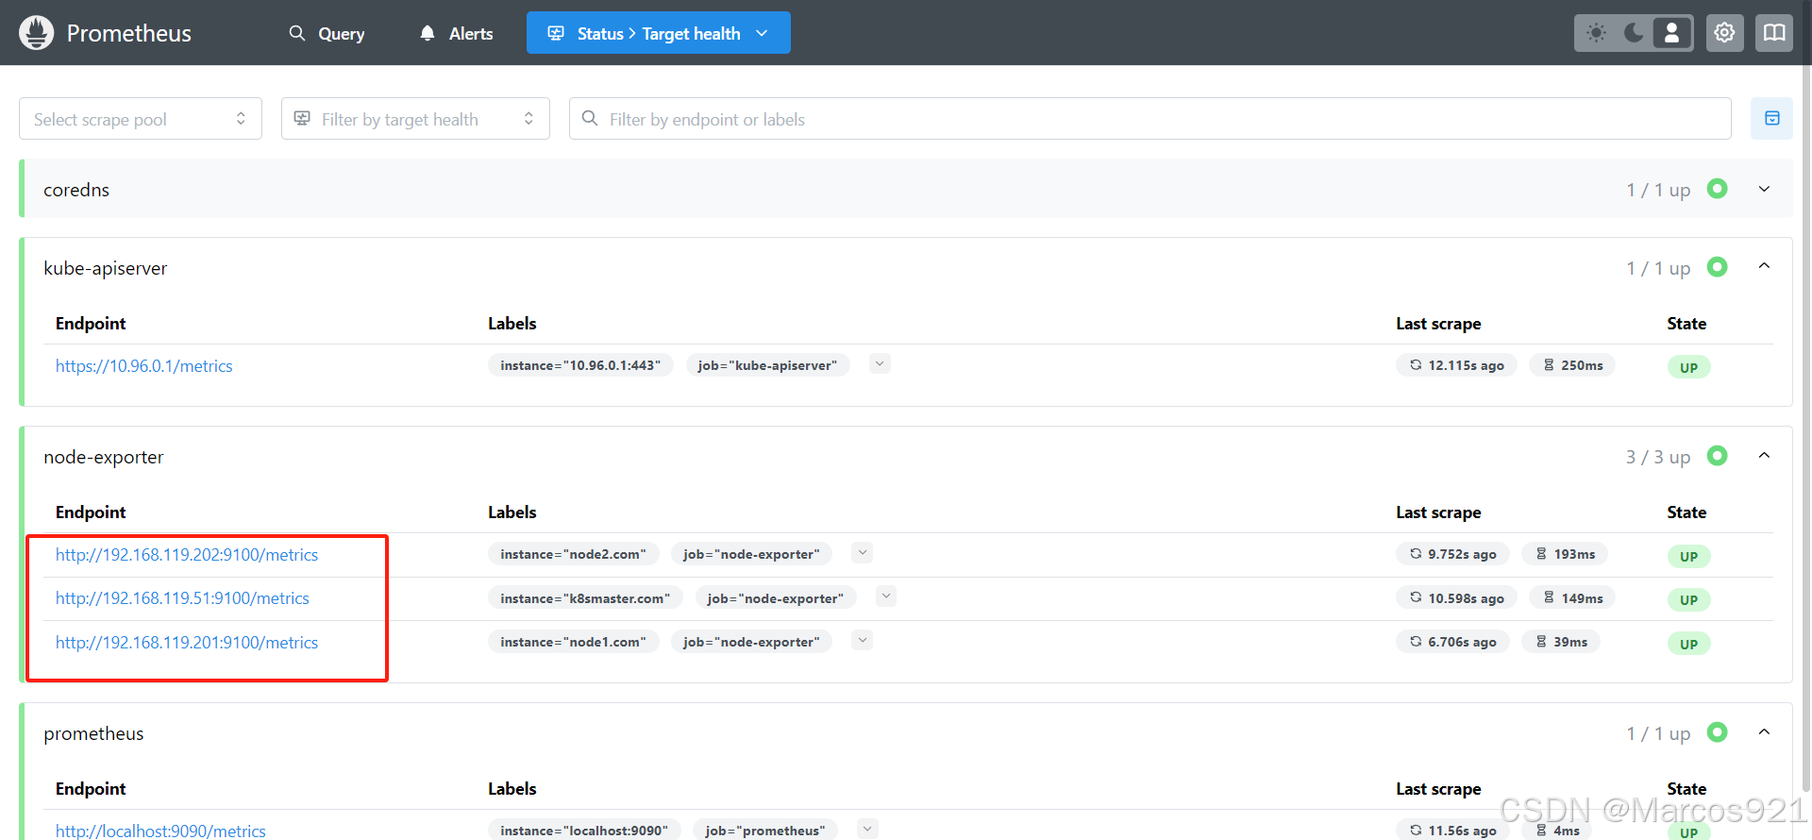The image size is (1812, 840).
Task: Click the 12.115s ago last scrape badge
Action: tap(1456, 365)
